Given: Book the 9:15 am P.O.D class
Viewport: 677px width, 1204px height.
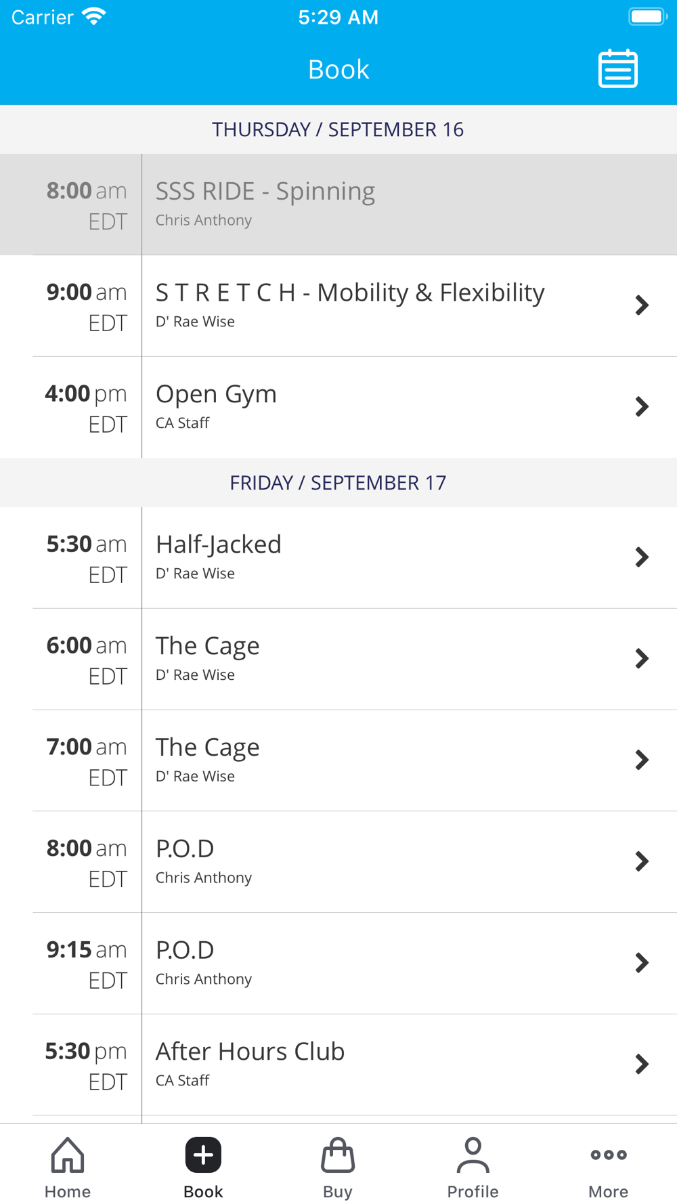Looking at the screenshot, I should tap(338, 963).
